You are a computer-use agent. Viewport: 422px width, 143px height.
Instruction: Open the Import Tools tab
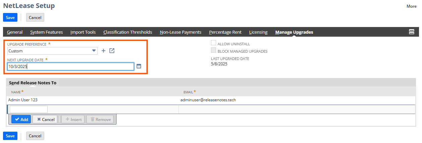[83, 32]
